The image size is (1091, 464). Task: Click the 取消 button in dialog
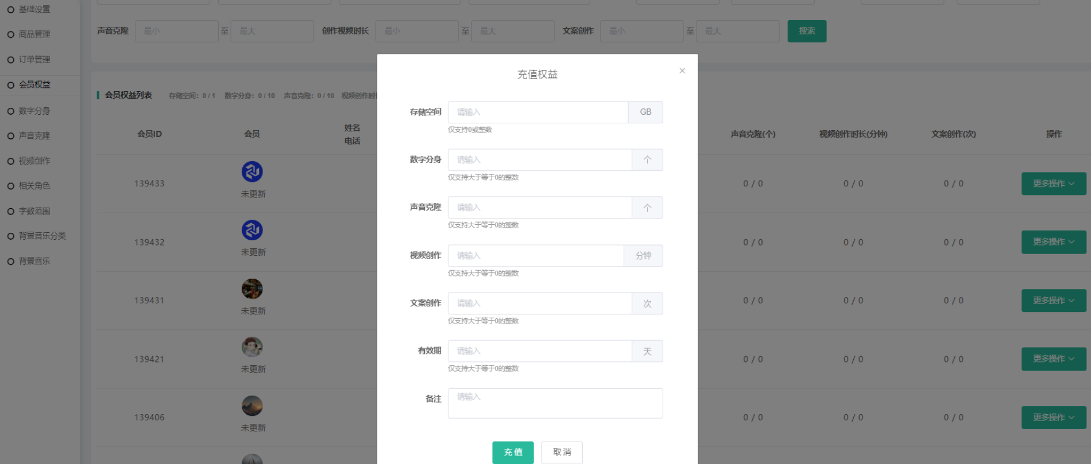562,452
